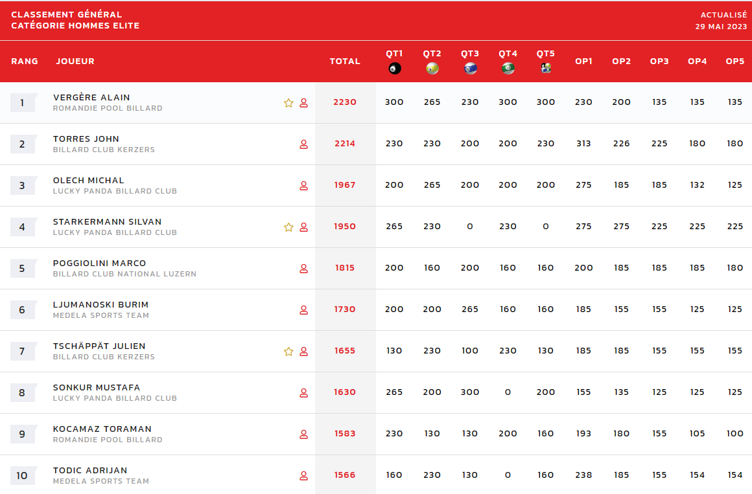Click the yellow 9-ball icon under QT2
Image resolution: width=752 pixels, height=494 pixels.
[432, 69]
